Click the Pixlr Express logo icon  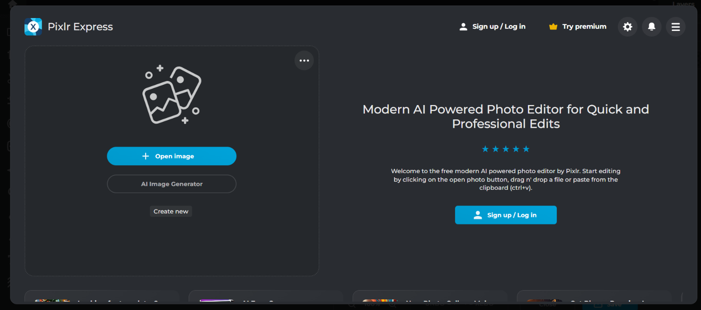[33, 27]
